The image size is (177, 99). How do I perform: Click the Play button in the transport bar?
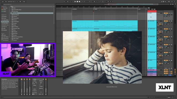click(x=75, y=2)
